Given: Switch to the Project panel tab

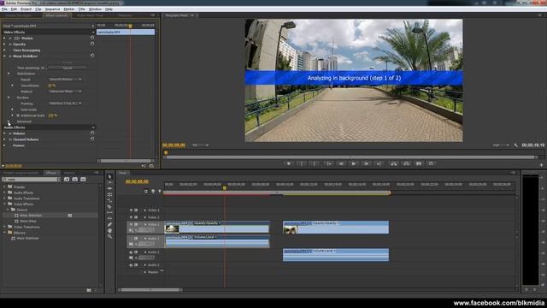Looking at the screenshot, I should (21, 173).
